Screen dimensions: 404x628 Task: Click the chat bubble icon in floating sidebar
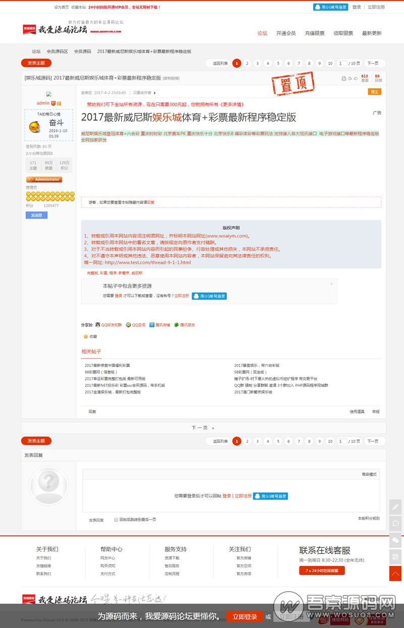click(x=395, y=524)
